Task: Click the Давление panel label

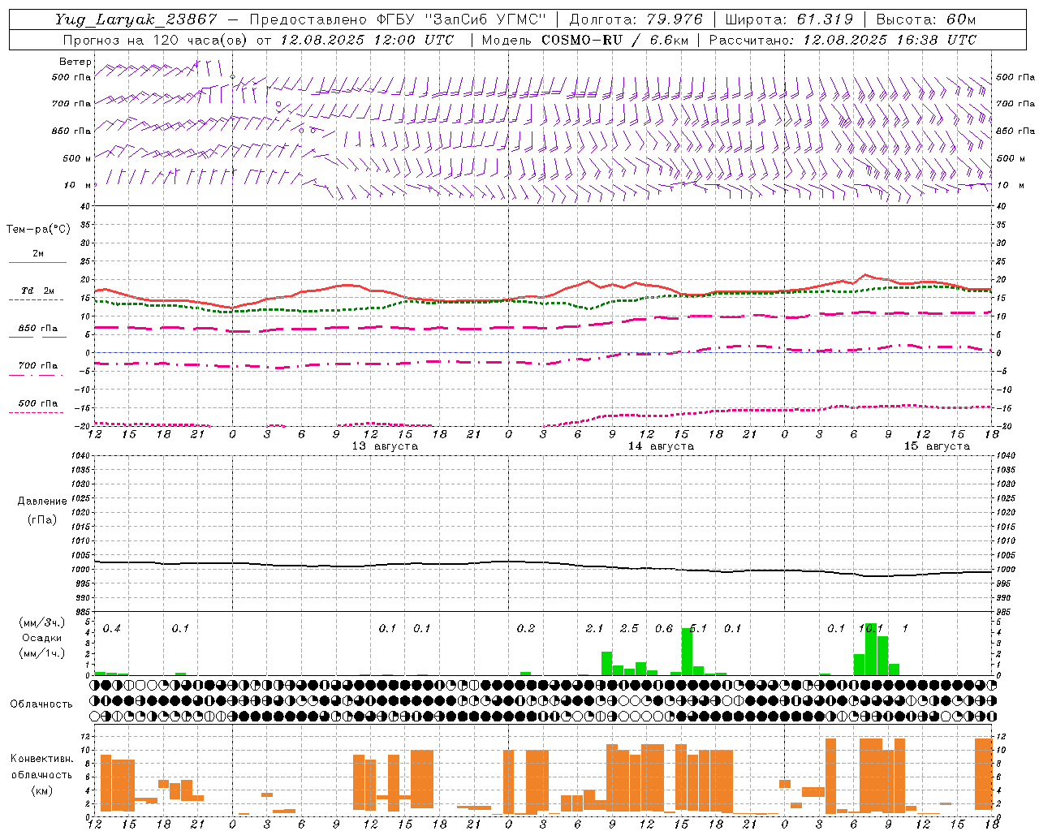Action: point(42,502)
